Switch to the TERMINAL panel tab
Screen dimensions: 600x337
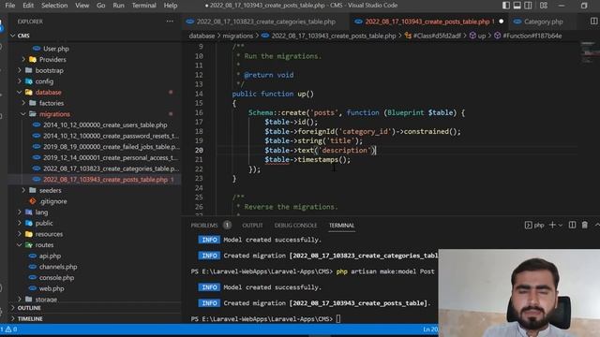tap(341, 226)
